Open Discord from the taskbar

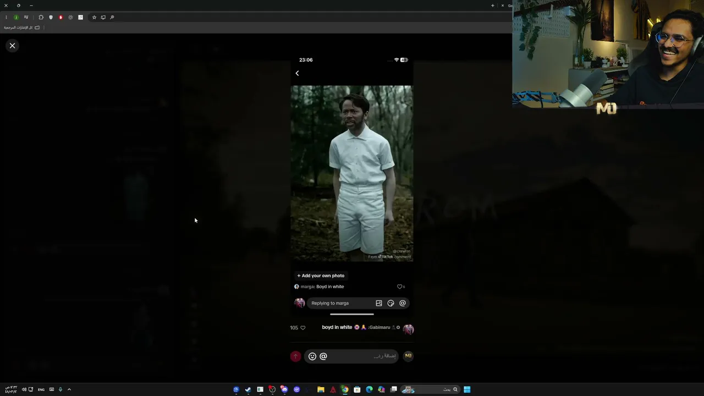pyautogui.click(x=284, y=389)
